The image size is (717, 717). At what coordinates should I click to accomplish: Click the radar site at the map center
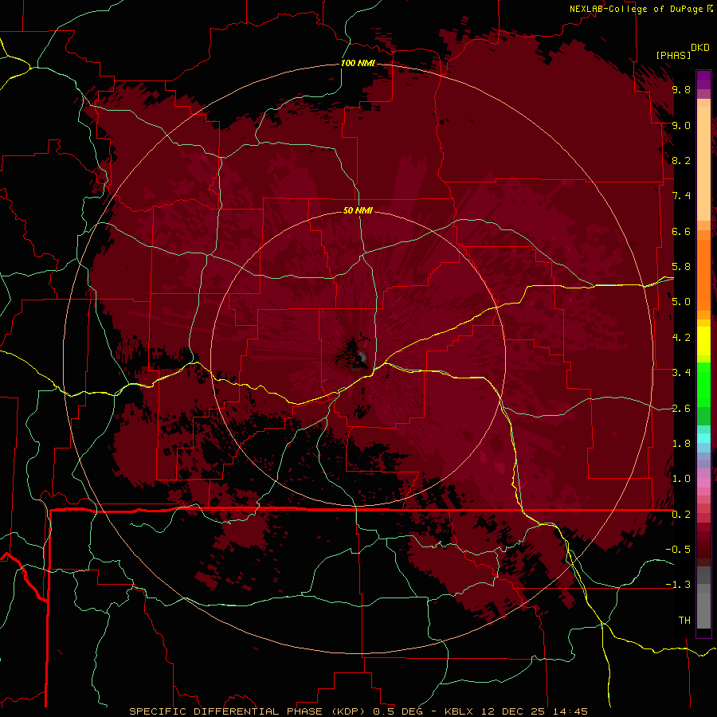pyautogui.click(x=361, y=357)
